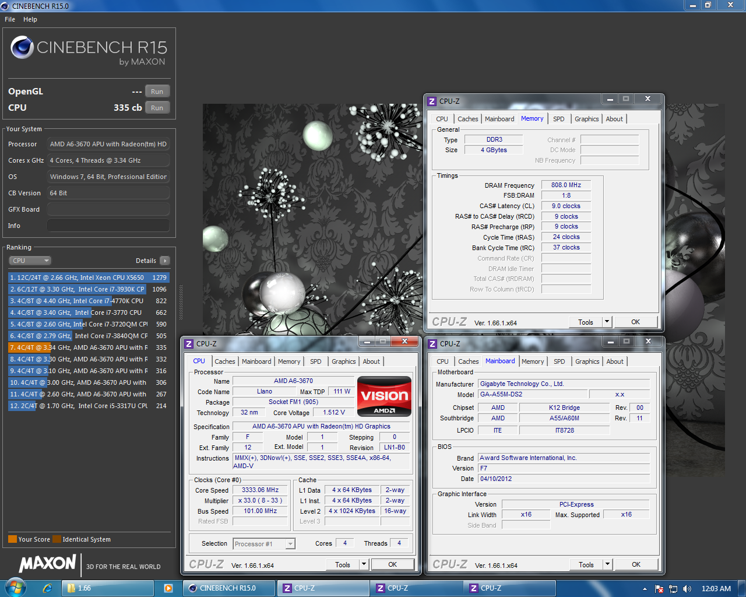The height and width of the screenshot is (597, 746).
Task: Open Tools dropdown arrow in Memory CPU-Z window
Action: [607, 322]
